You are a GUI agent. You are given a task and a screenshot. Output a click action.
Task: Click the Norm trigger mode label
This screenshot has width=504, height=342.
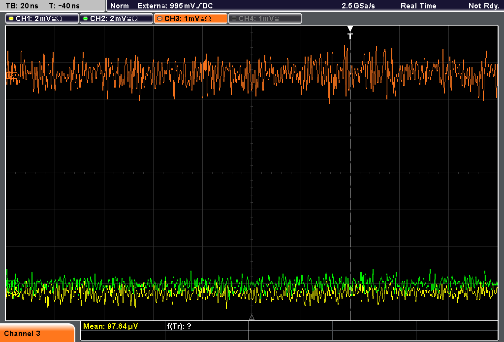coord(119,6)
